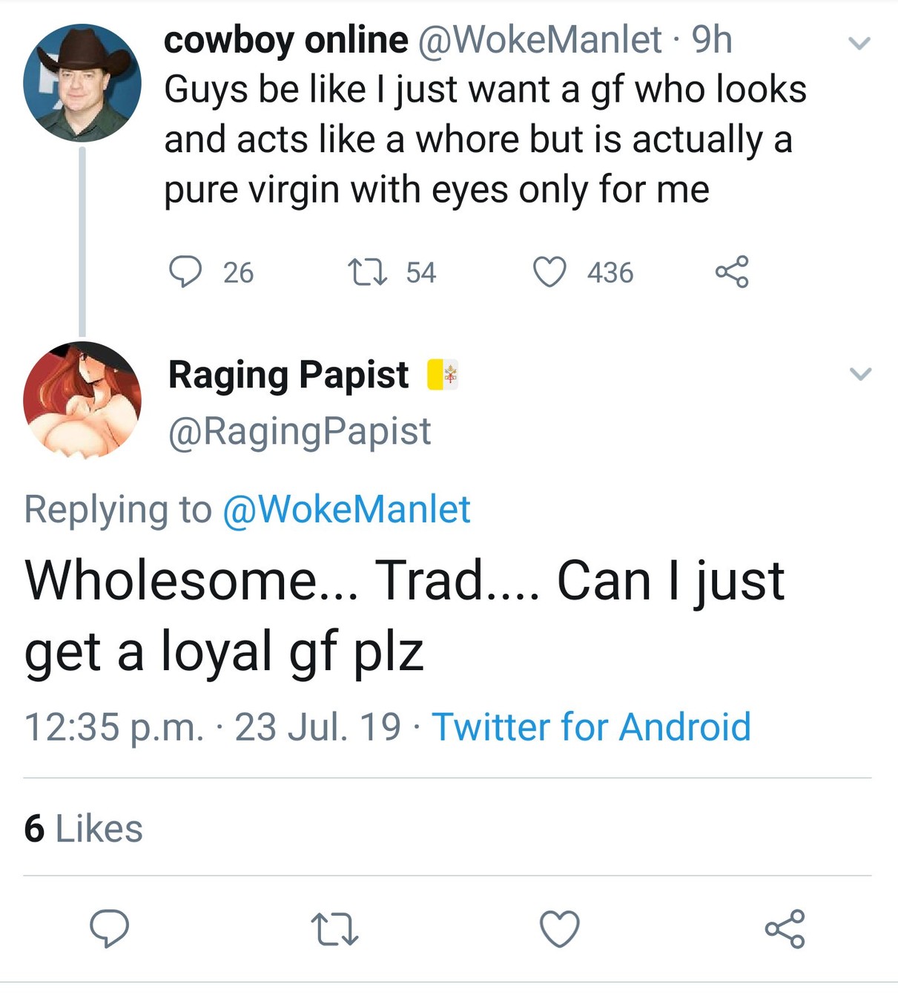The width and height of the screenshot is (898, 1004).
Task: Click the Twitter for Android link
Action: pyautogui.click(x=591, y=726)
